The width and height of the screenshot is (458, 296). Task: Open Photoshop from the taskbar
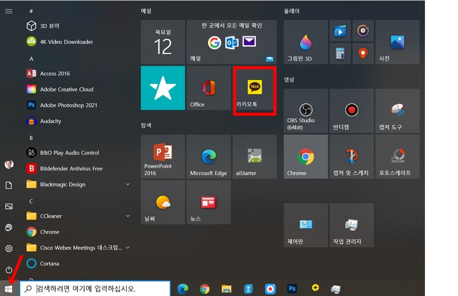pyautogui.click(x=292, y=289)
